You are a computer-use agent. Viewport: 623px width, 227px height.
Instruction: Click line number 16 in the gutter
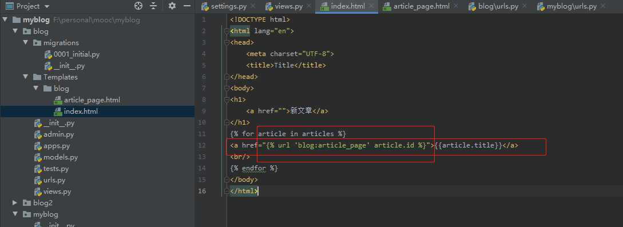(203, 192)
